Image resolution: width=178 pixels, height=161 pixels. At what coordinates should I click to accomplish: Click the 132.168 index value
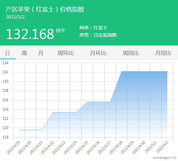(x=30, y=34)
